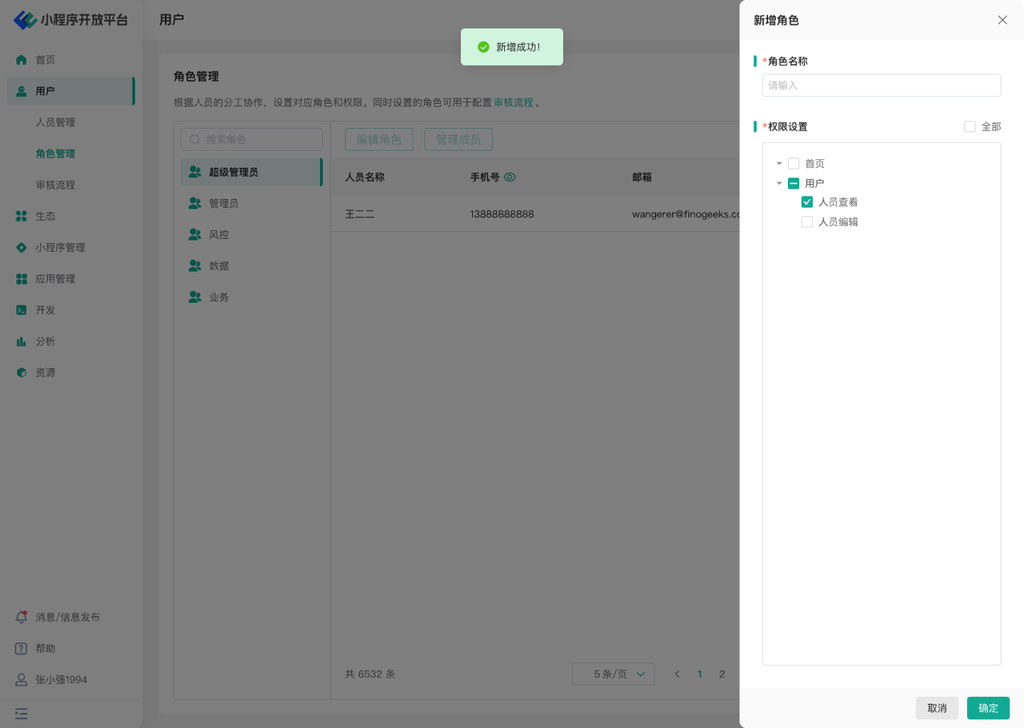Open notifications bell for 消息/信息发布
The width and height of the screenshot is (1024, 728).
(22, 618)
